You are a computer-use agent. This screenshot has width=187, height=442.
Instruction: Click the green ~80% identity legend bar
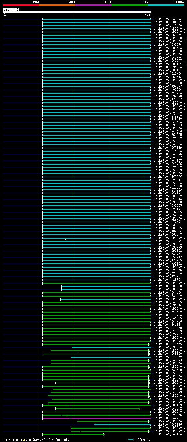pos(130,5)
